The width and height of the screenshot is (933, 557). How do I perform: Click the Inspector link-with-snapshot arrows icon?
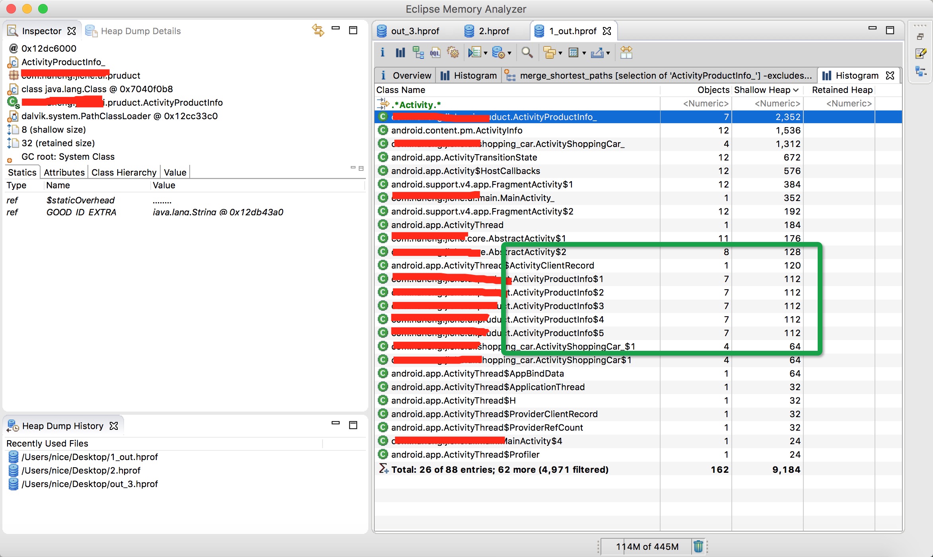tap(318, 30)
